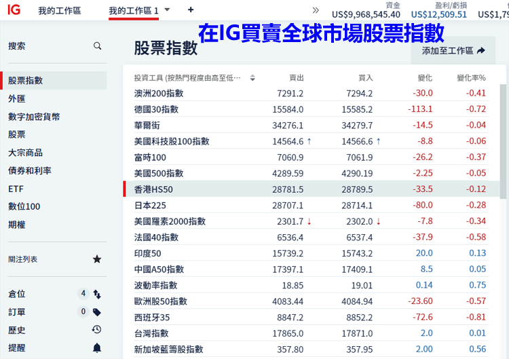Screen dimensions: 509x359
Task: Open 股票 category
Action: click(x=17, y=134)
